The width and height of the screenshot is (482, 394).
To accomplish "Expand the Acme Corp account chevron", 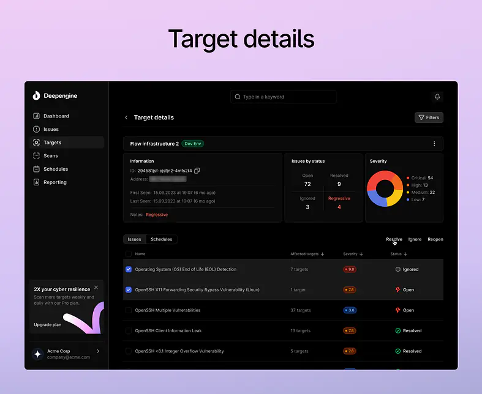I will click(x=98, y=351).
